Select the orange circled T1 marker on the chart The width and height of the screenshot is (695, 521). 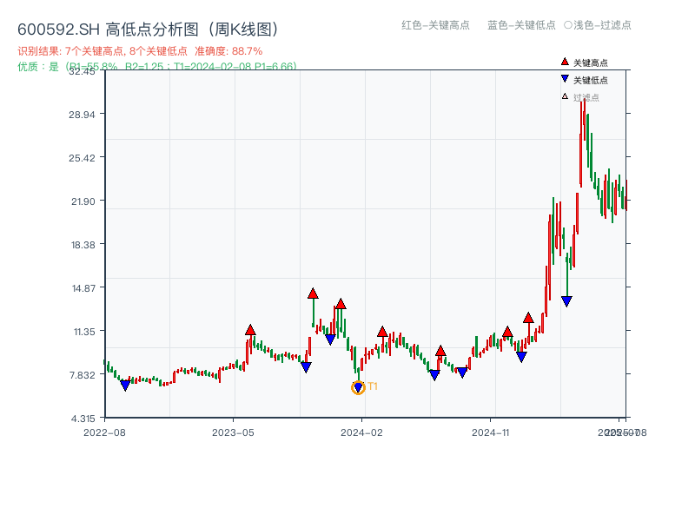pos(358,386)
